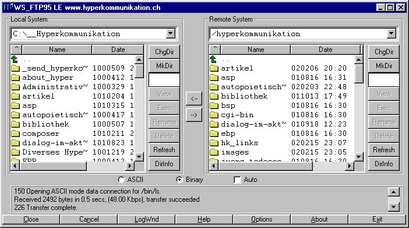Image resolution: width=409 pixels, height=228 pixels.
Task: Click the local list sort caret header
Action: coord(16,50)
